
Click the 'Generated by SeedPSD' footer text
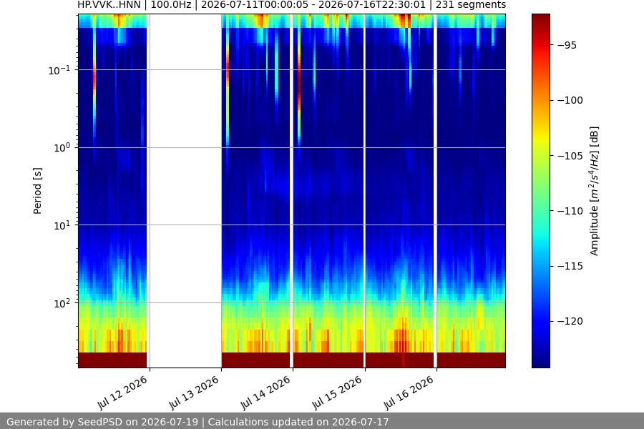click(197, 422)
